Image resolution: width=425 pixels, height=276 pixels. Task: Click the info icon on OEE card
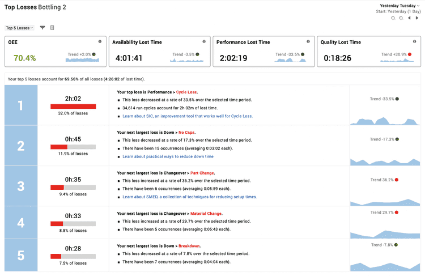100,41
